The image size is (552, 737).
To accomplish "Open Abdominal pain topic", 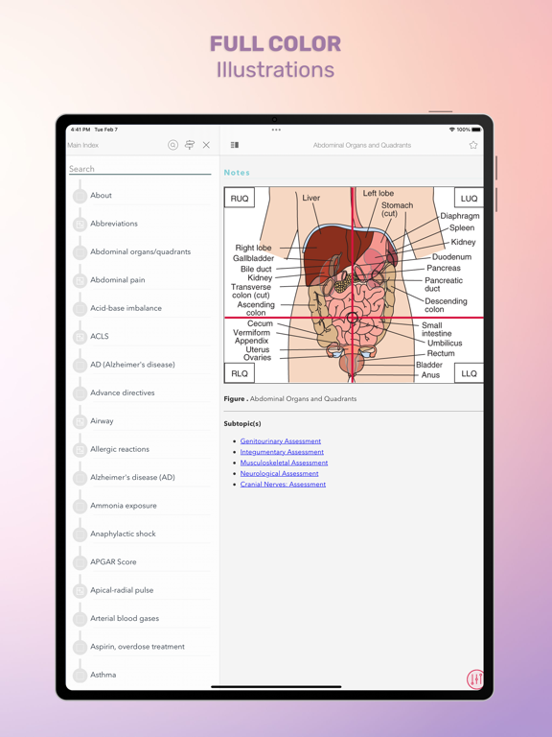I will pos(117,279).
